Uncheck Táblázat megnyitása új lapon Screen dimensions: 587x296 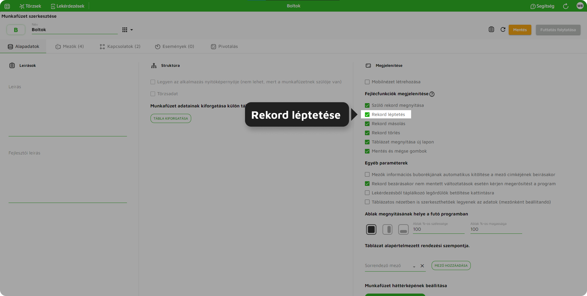[367, 142]
